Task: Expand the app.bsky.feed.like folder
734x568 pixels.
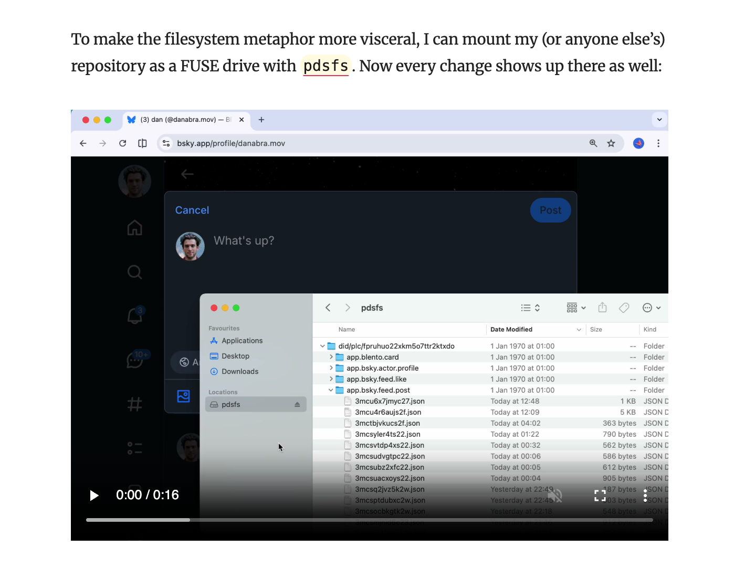Action: click(331, 379)
